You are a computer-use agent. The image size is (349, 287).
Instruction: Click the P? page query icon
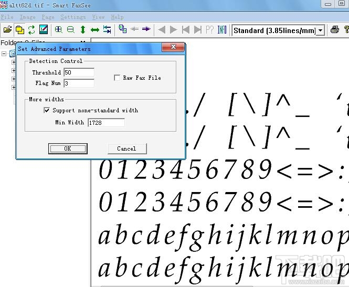(210, 29)
